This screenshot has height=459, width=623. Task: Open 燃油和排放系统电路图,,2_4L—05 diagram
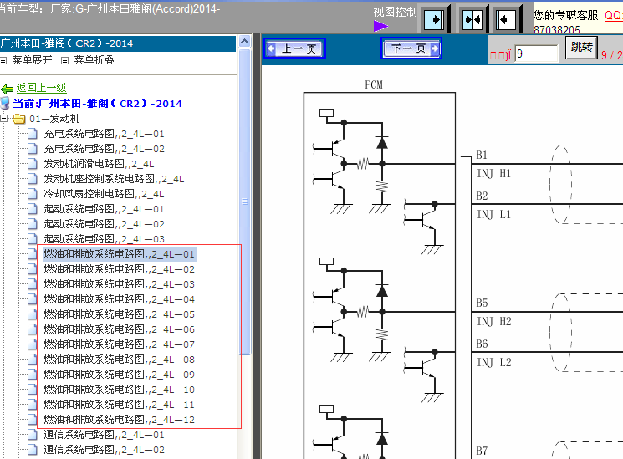[119, 314]
